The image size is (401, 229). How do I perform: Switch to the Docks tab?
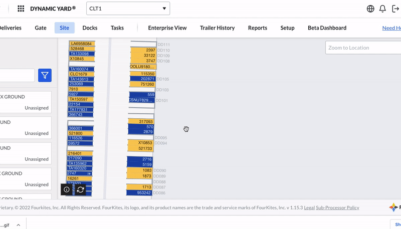[90, 28]
